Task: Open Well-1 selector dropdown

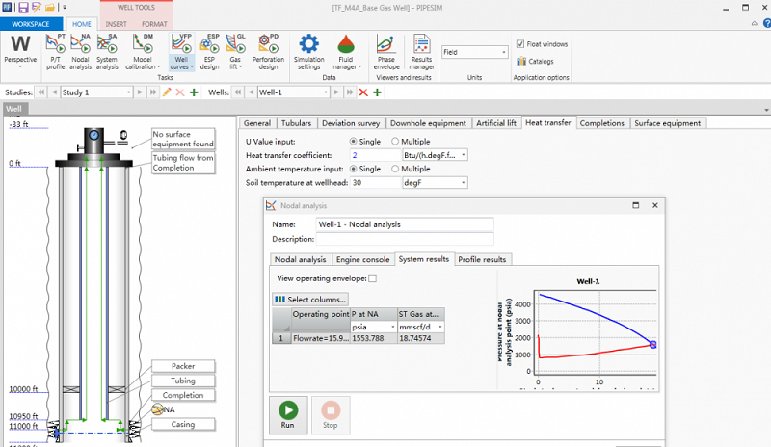Action: coord(326,92)
